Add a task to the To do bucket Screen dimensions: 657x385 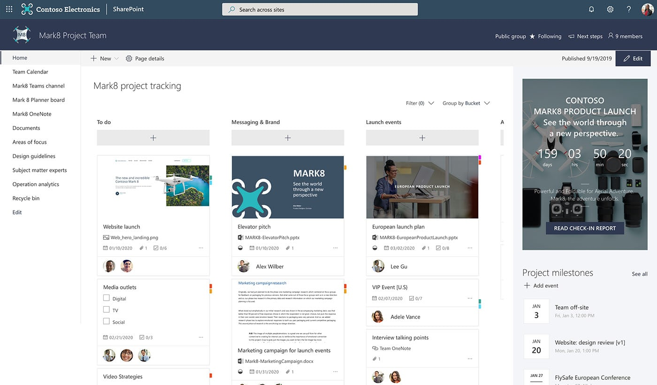click(153, 138)
